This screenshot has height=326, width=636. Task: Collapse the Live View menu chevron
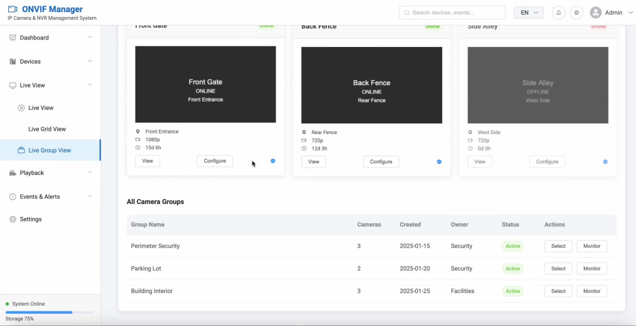pyautogui.click(x=90, y=85)
